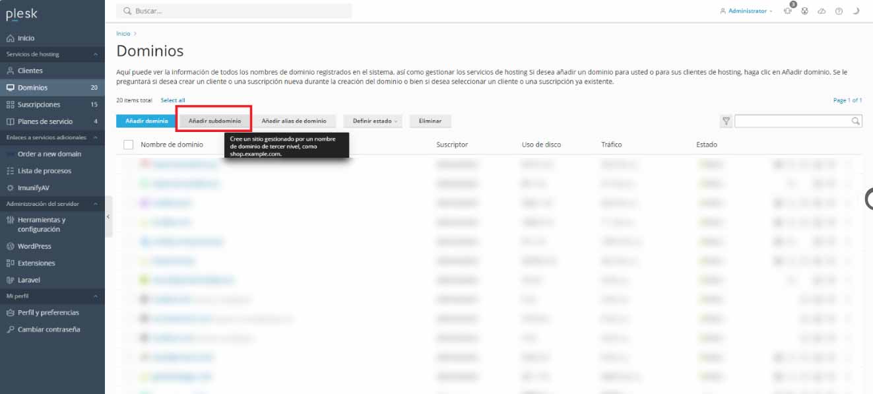Image resolution: width=873 pixels, height=394 pixels.
Task: Click the Eliminar button
Action: point(430,121)
